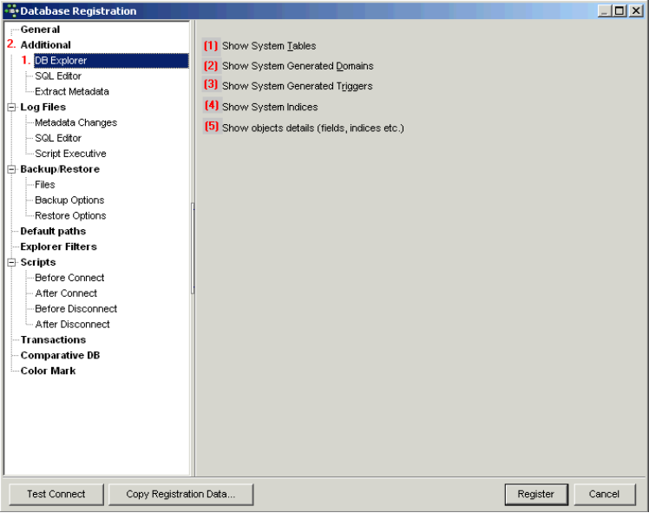Screen dimensions: 649x513
Task: Select Explorer Filters in the tree
Action: coord(58,247)
